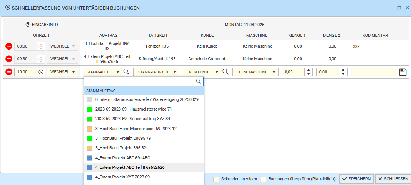Click the Eingabeinfo help icon
Screen dimensions: 411x185
(x=28, y=25)
